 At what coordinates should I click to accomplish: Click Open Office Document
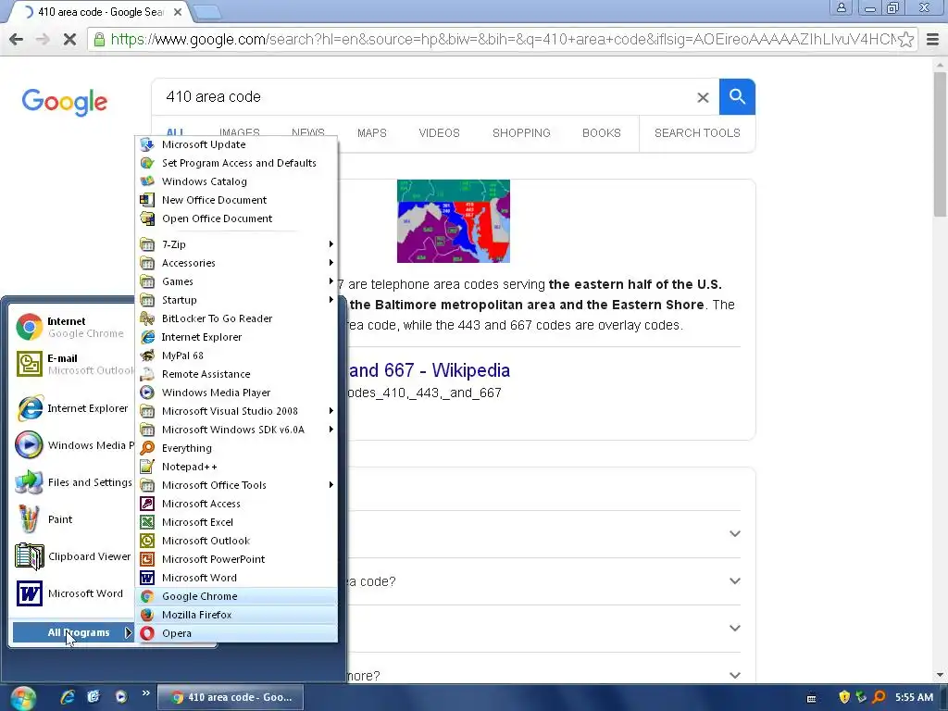coord(236,218)
